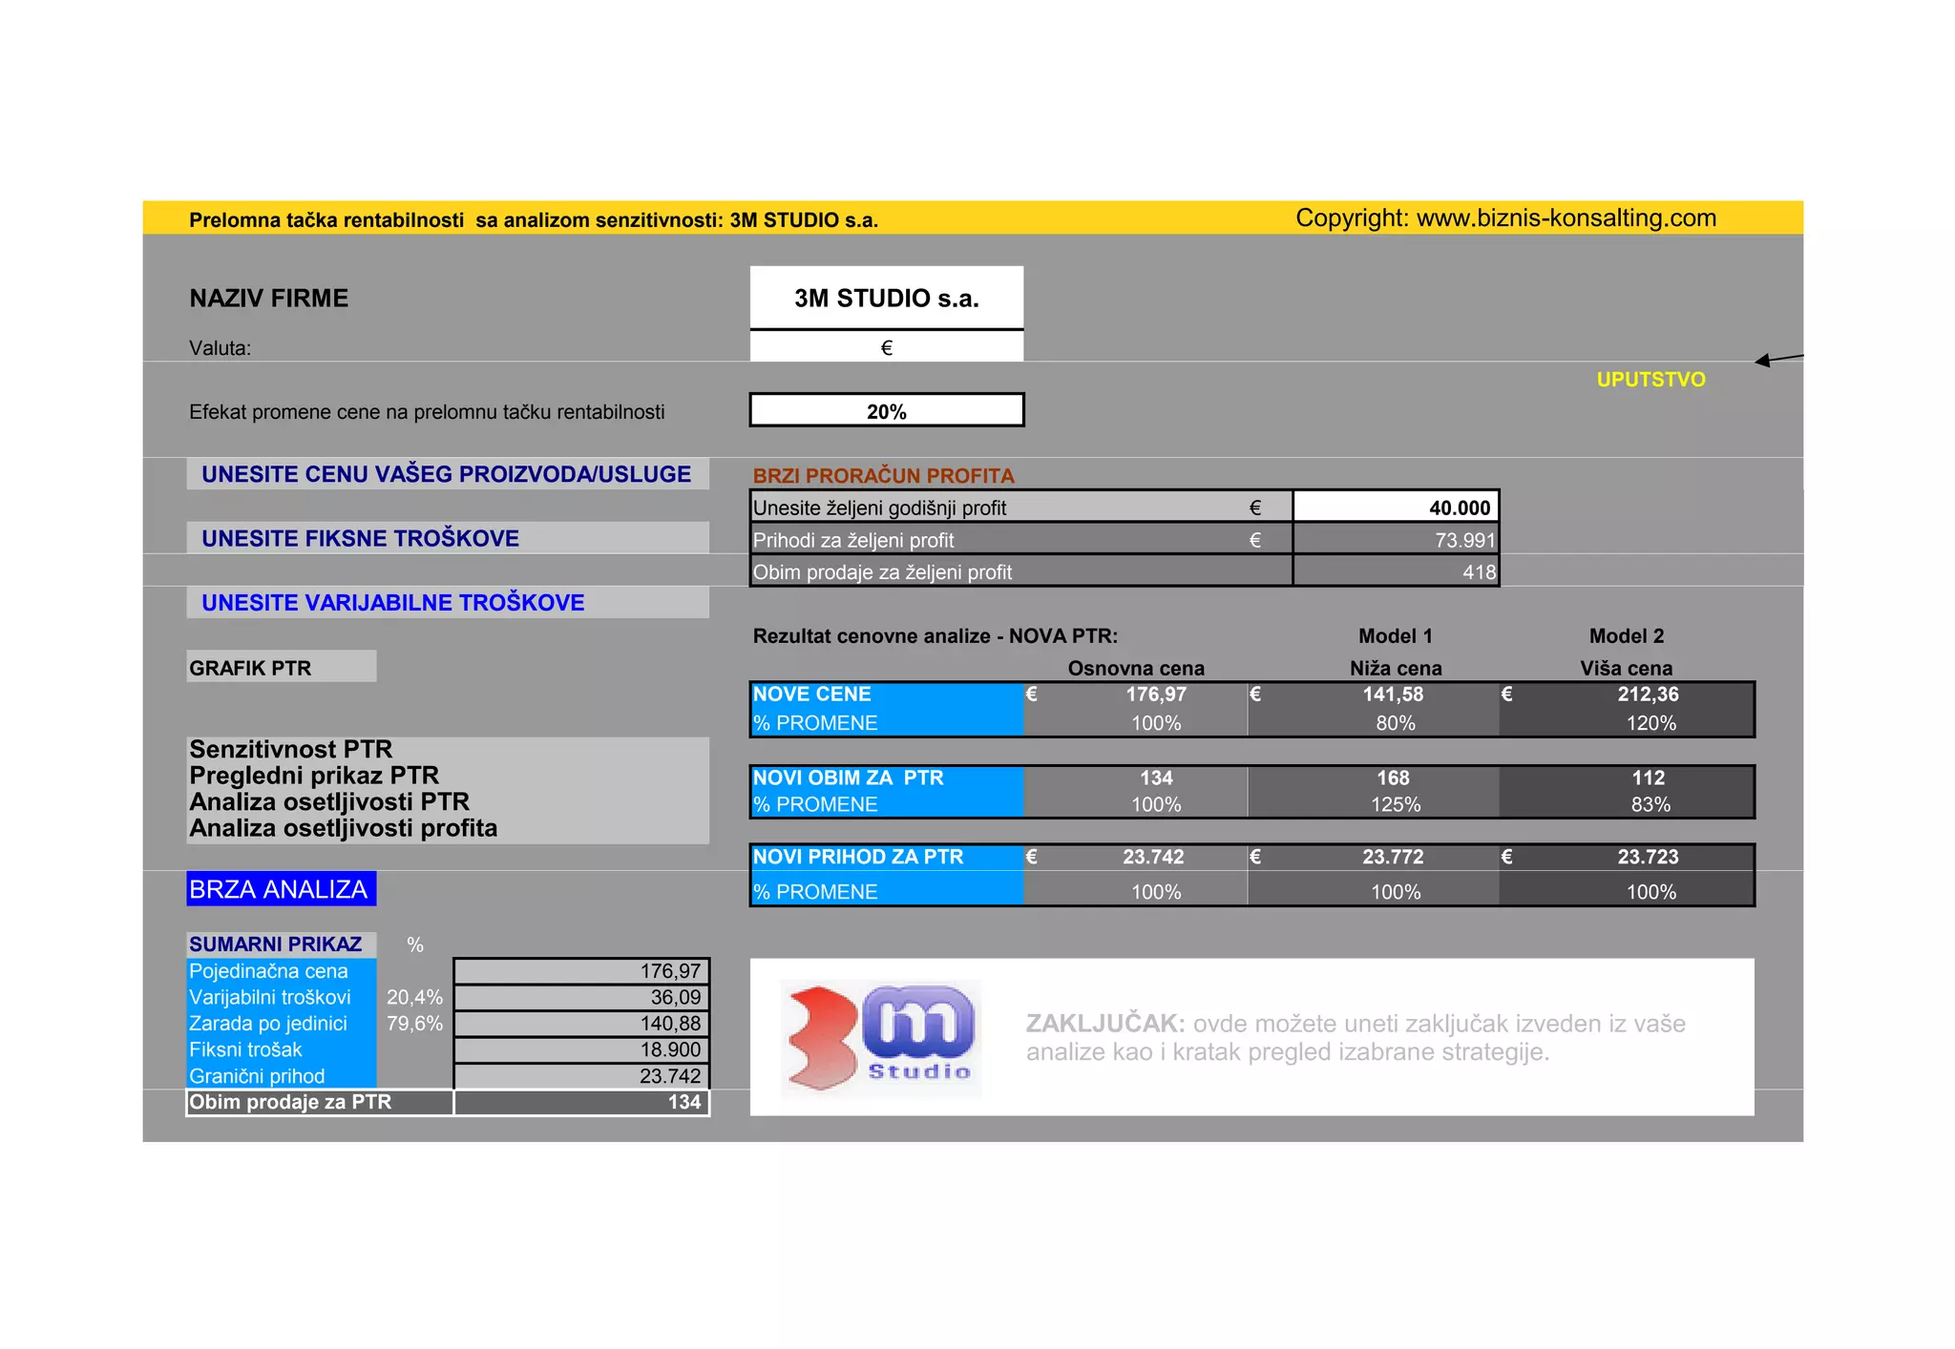Click the SUMARNI PRIKAZ header
1955x1349 pixels.
pos(276,944)
